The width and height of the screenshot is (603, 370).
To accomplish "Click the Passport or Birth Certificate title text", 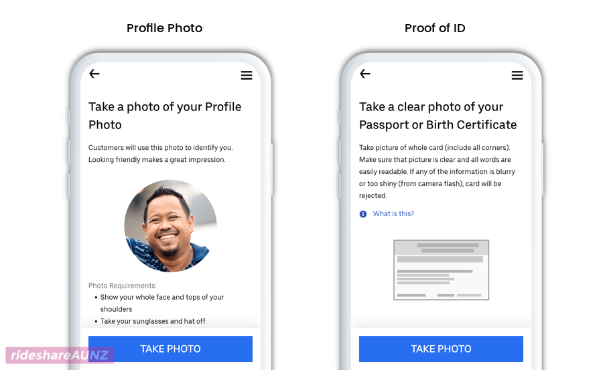I will pyautogui.click(x=438, y=124).
